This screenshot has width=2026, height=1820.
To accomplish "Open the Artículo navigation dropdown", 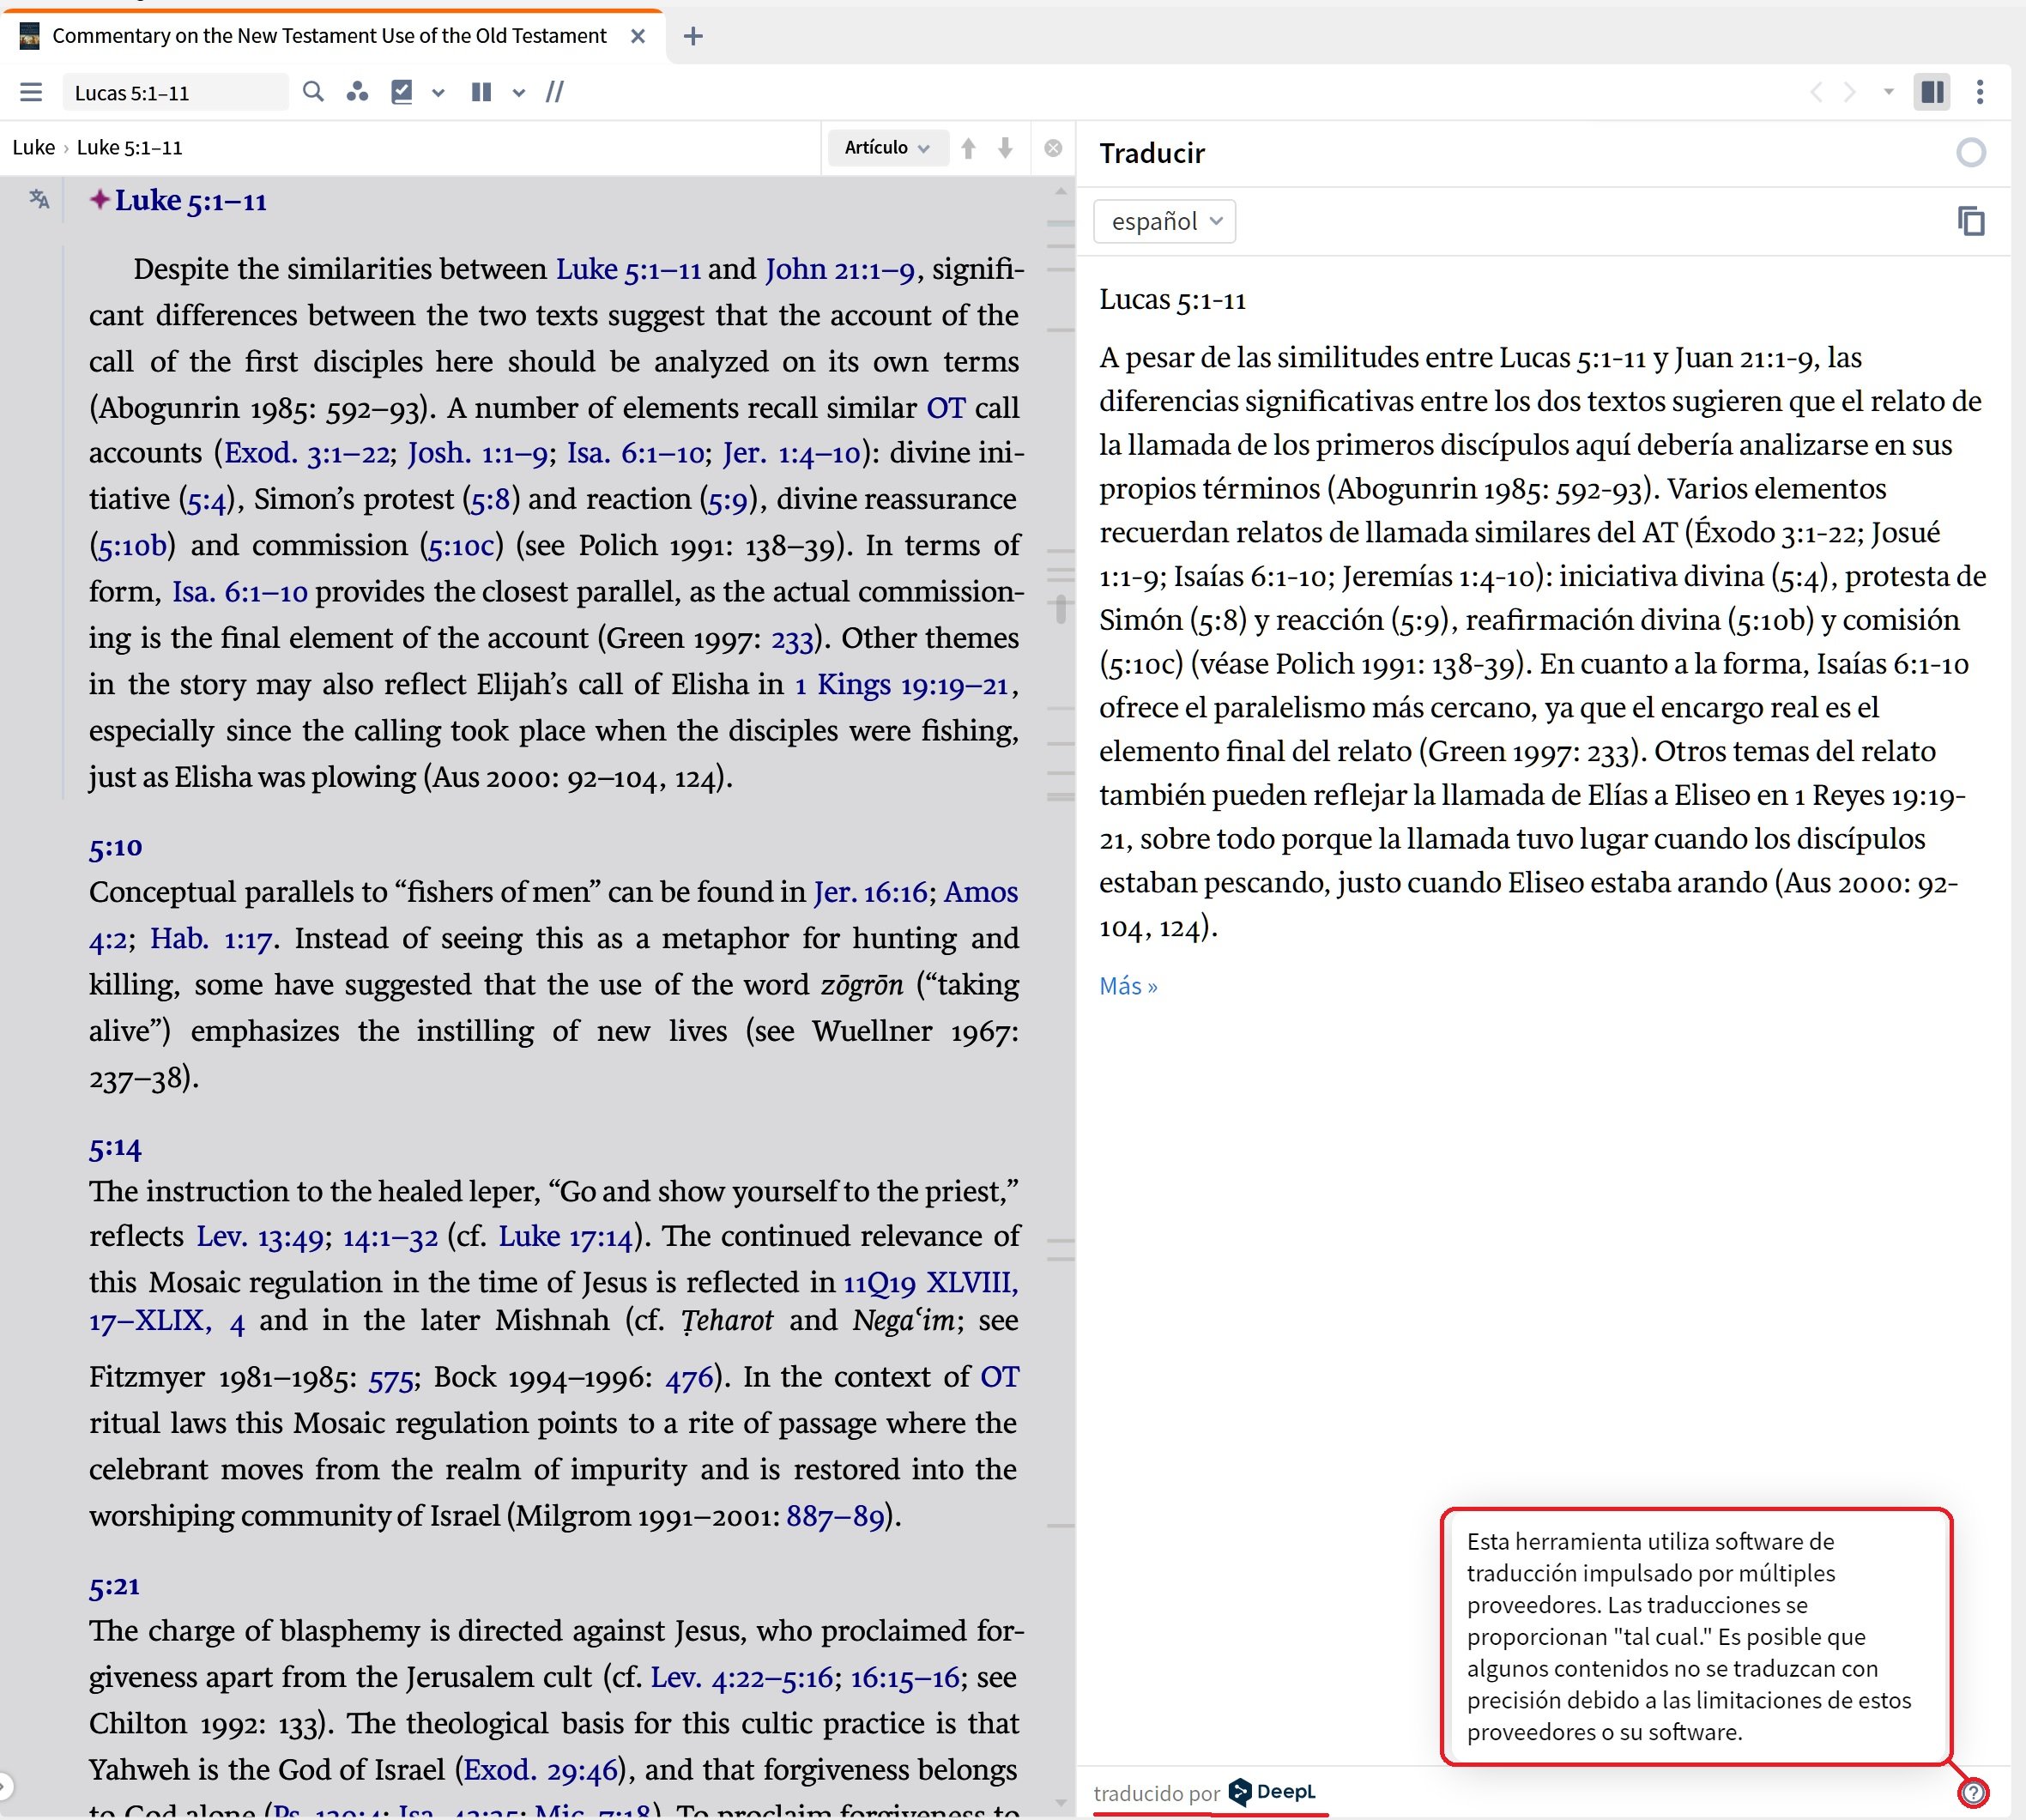I will 886,148.
